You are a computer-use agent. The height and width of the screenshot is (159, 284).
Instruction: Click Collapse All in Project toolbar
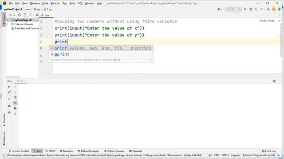coord(30,15)
